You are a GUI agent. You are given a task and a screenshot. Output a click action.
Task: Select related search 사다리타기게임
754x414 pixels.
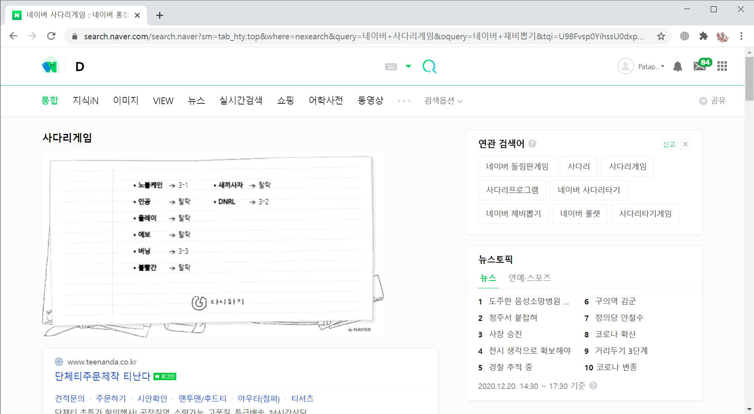coord(645,214)
